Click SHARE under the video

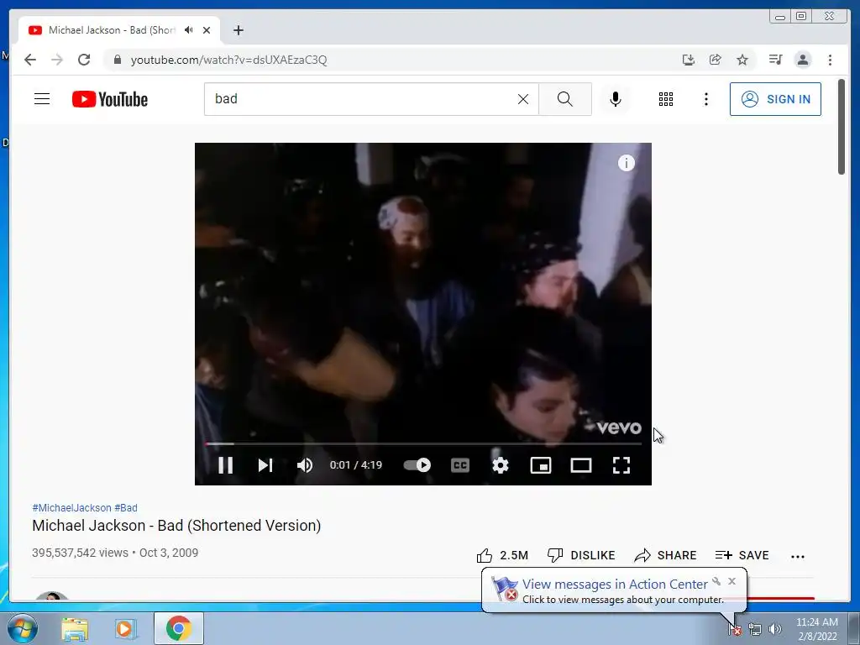point(665,556)
